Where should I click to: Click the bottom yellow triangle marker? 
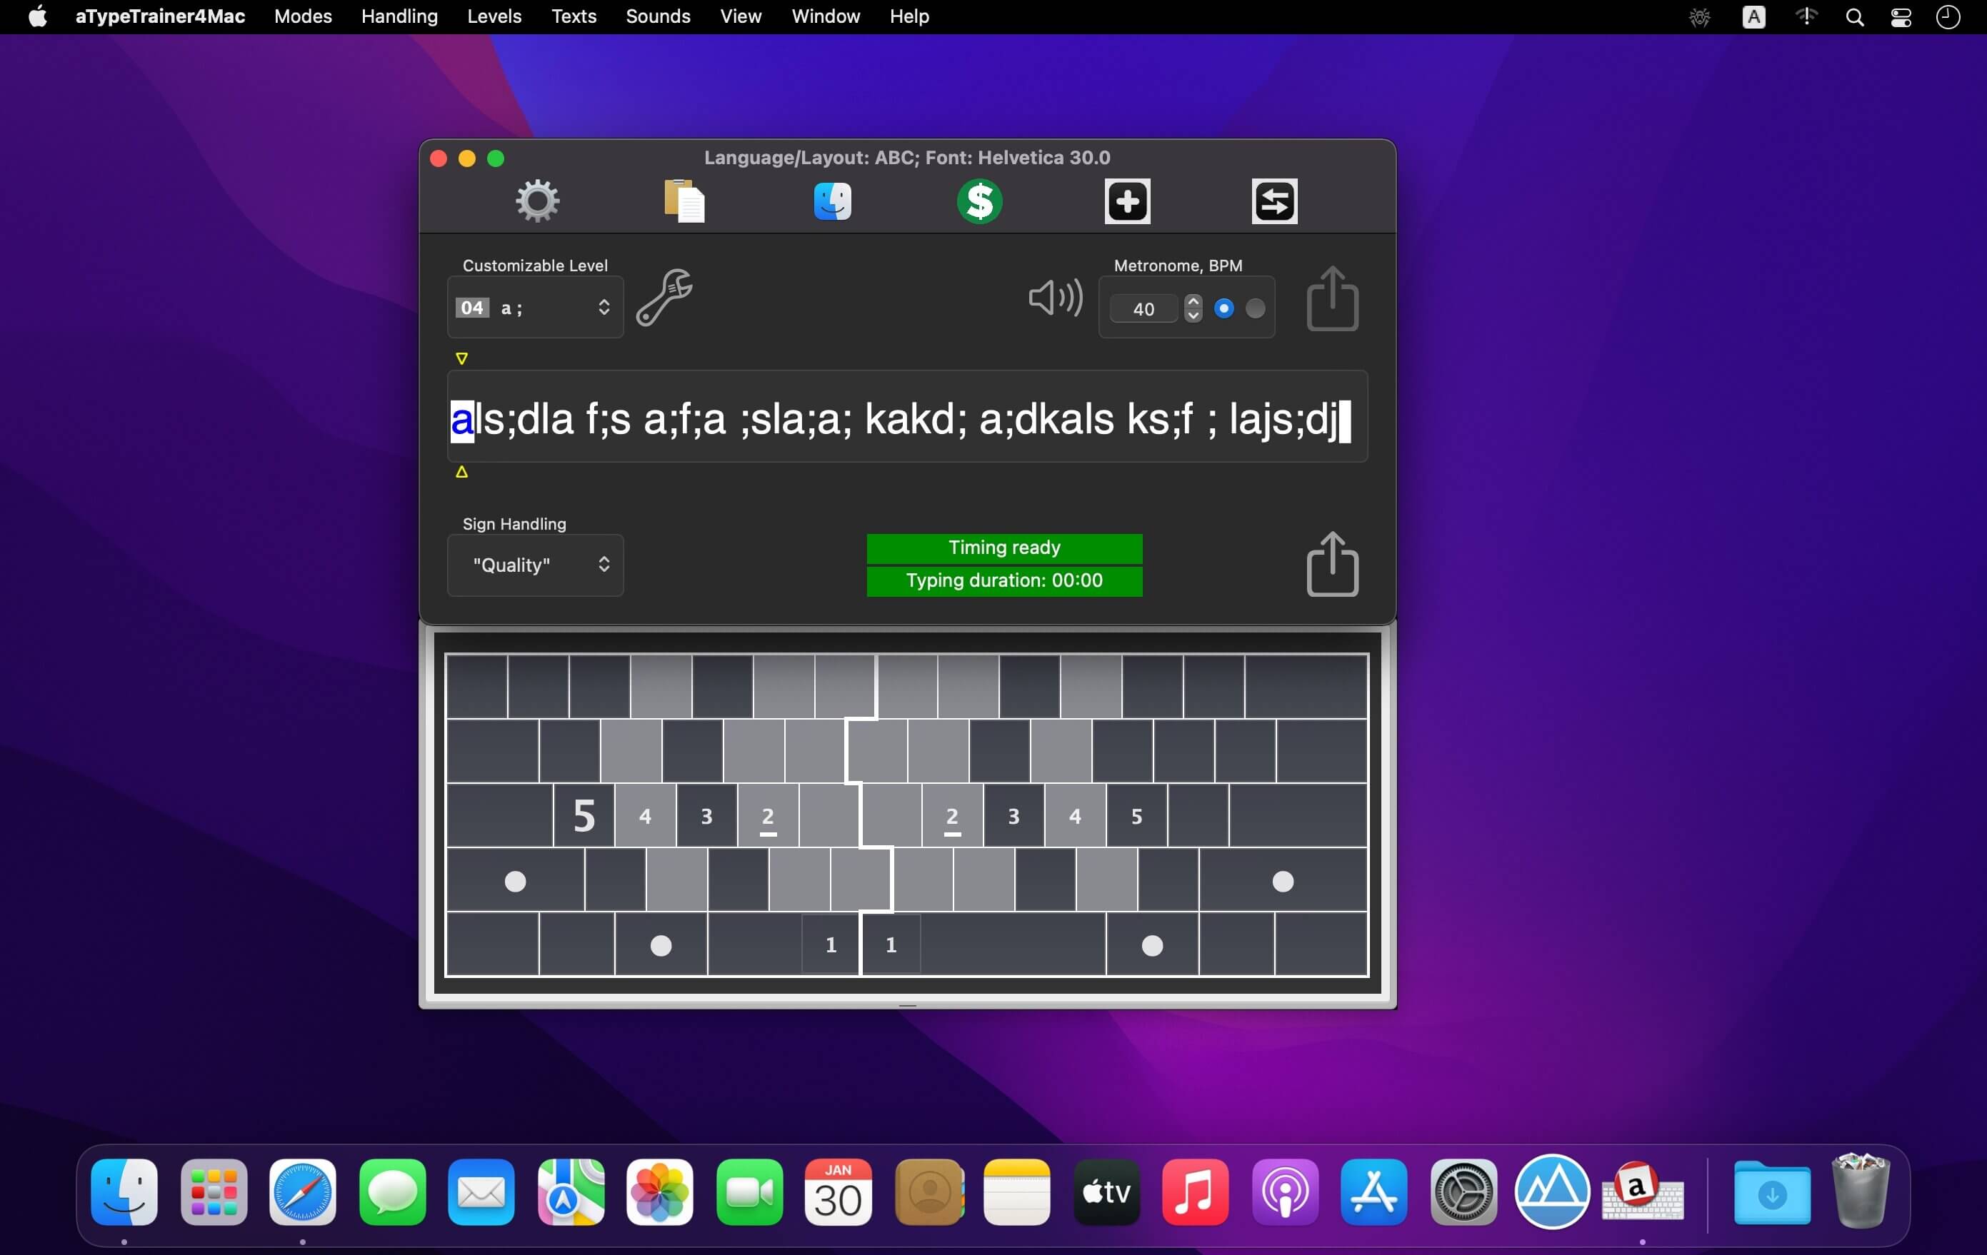462,472
